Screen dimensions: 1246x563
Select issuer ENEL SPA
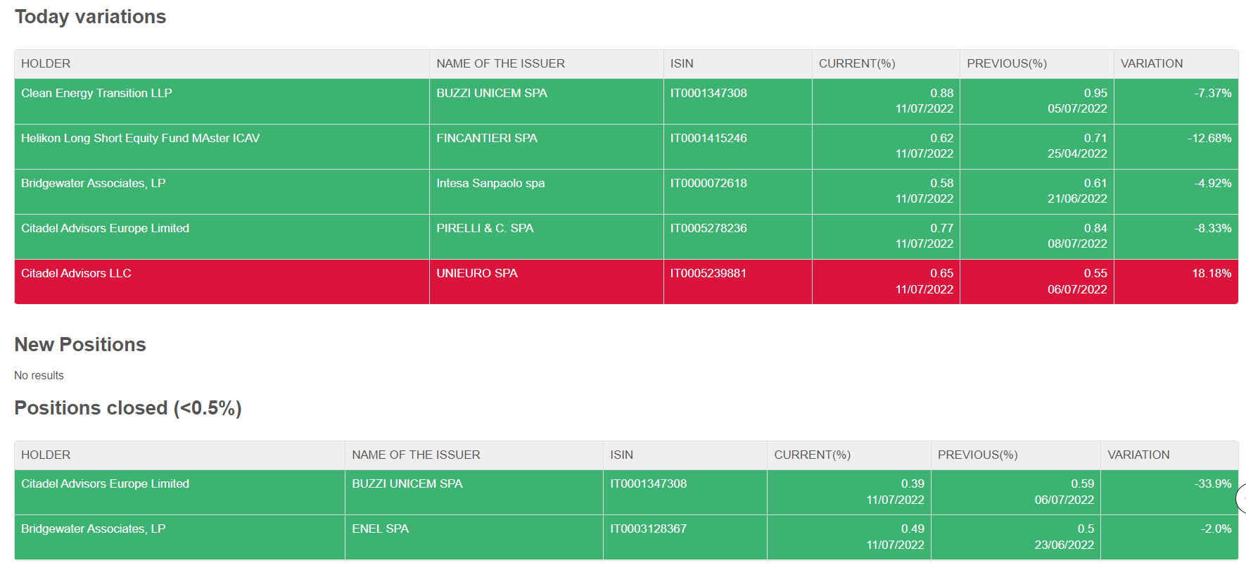[x=380, y=529]
